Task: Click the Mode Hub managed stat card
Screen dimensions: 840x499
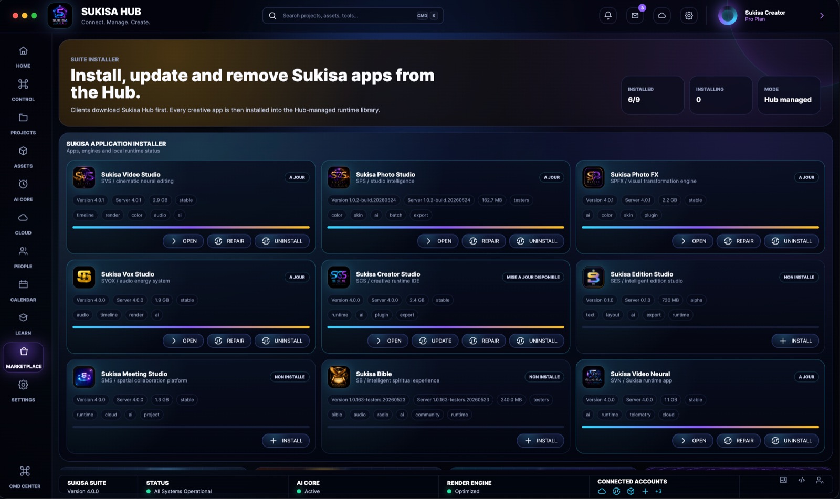Action: point(789,95)
